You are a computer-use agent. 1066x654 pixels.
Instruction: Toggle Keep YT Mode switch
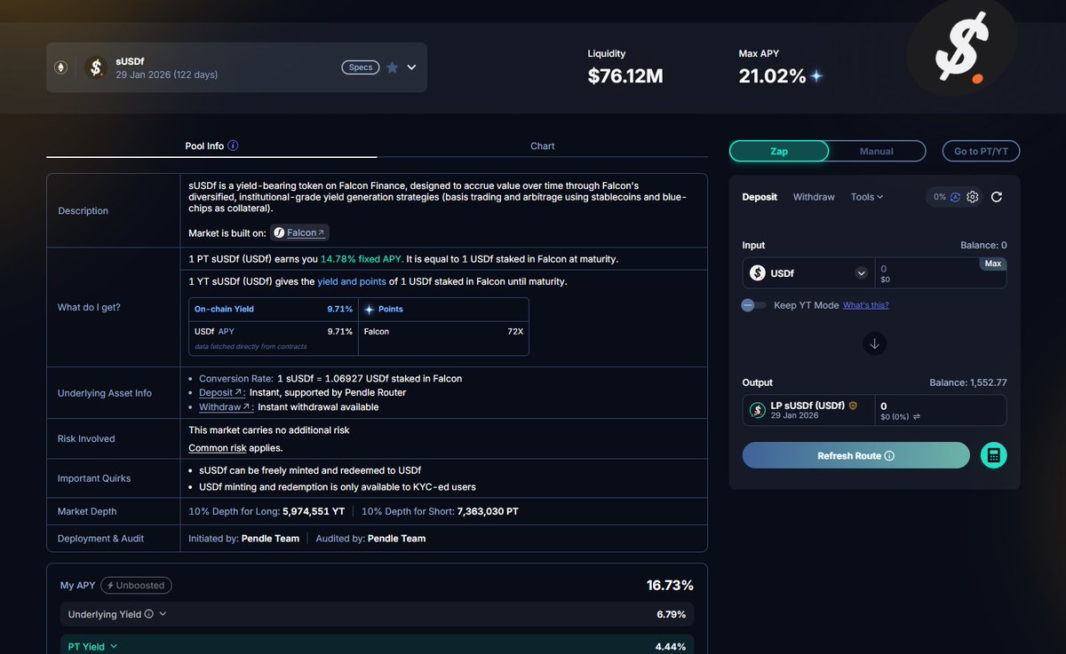[x=754, y=305]
